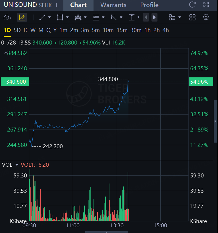Select the 10m interval
This screenshot has width=218, height=233.
(x=108, y=30)
